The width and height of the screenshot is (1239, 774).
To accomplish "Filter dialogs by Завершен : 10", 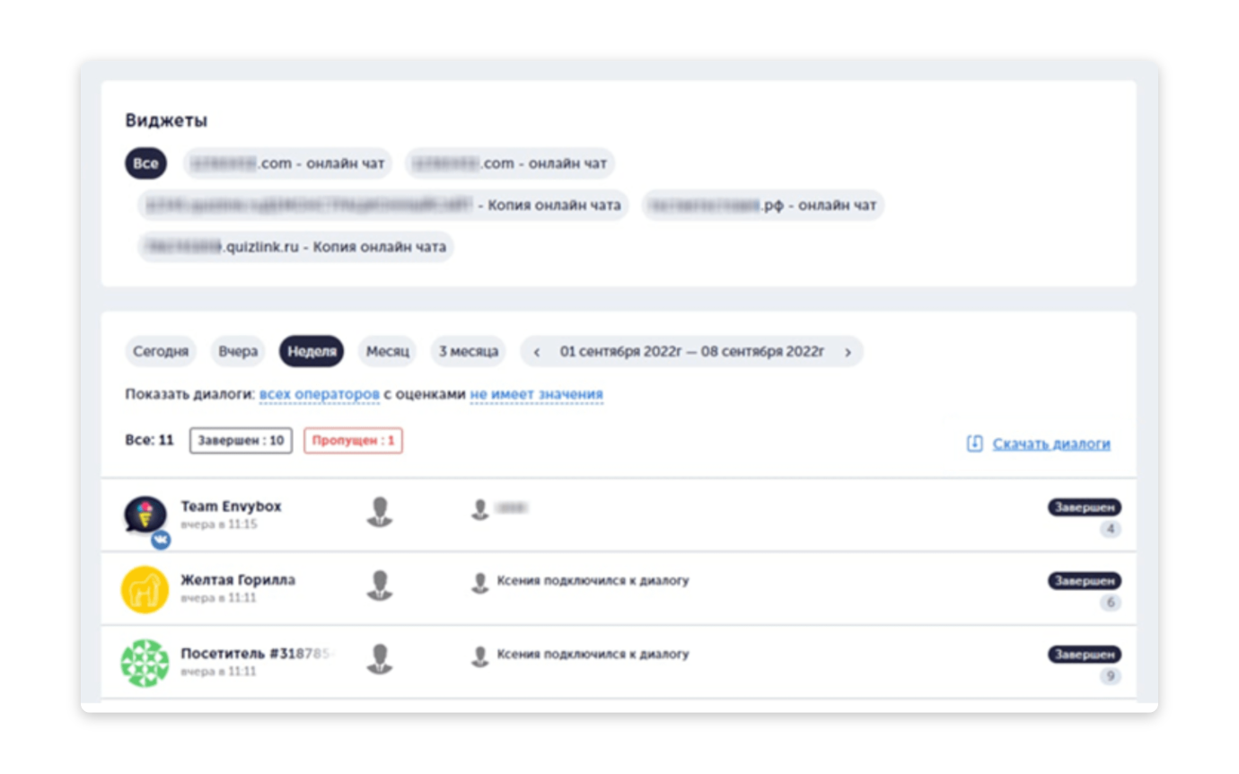I will pyautogui.click(x=241, y=441).
